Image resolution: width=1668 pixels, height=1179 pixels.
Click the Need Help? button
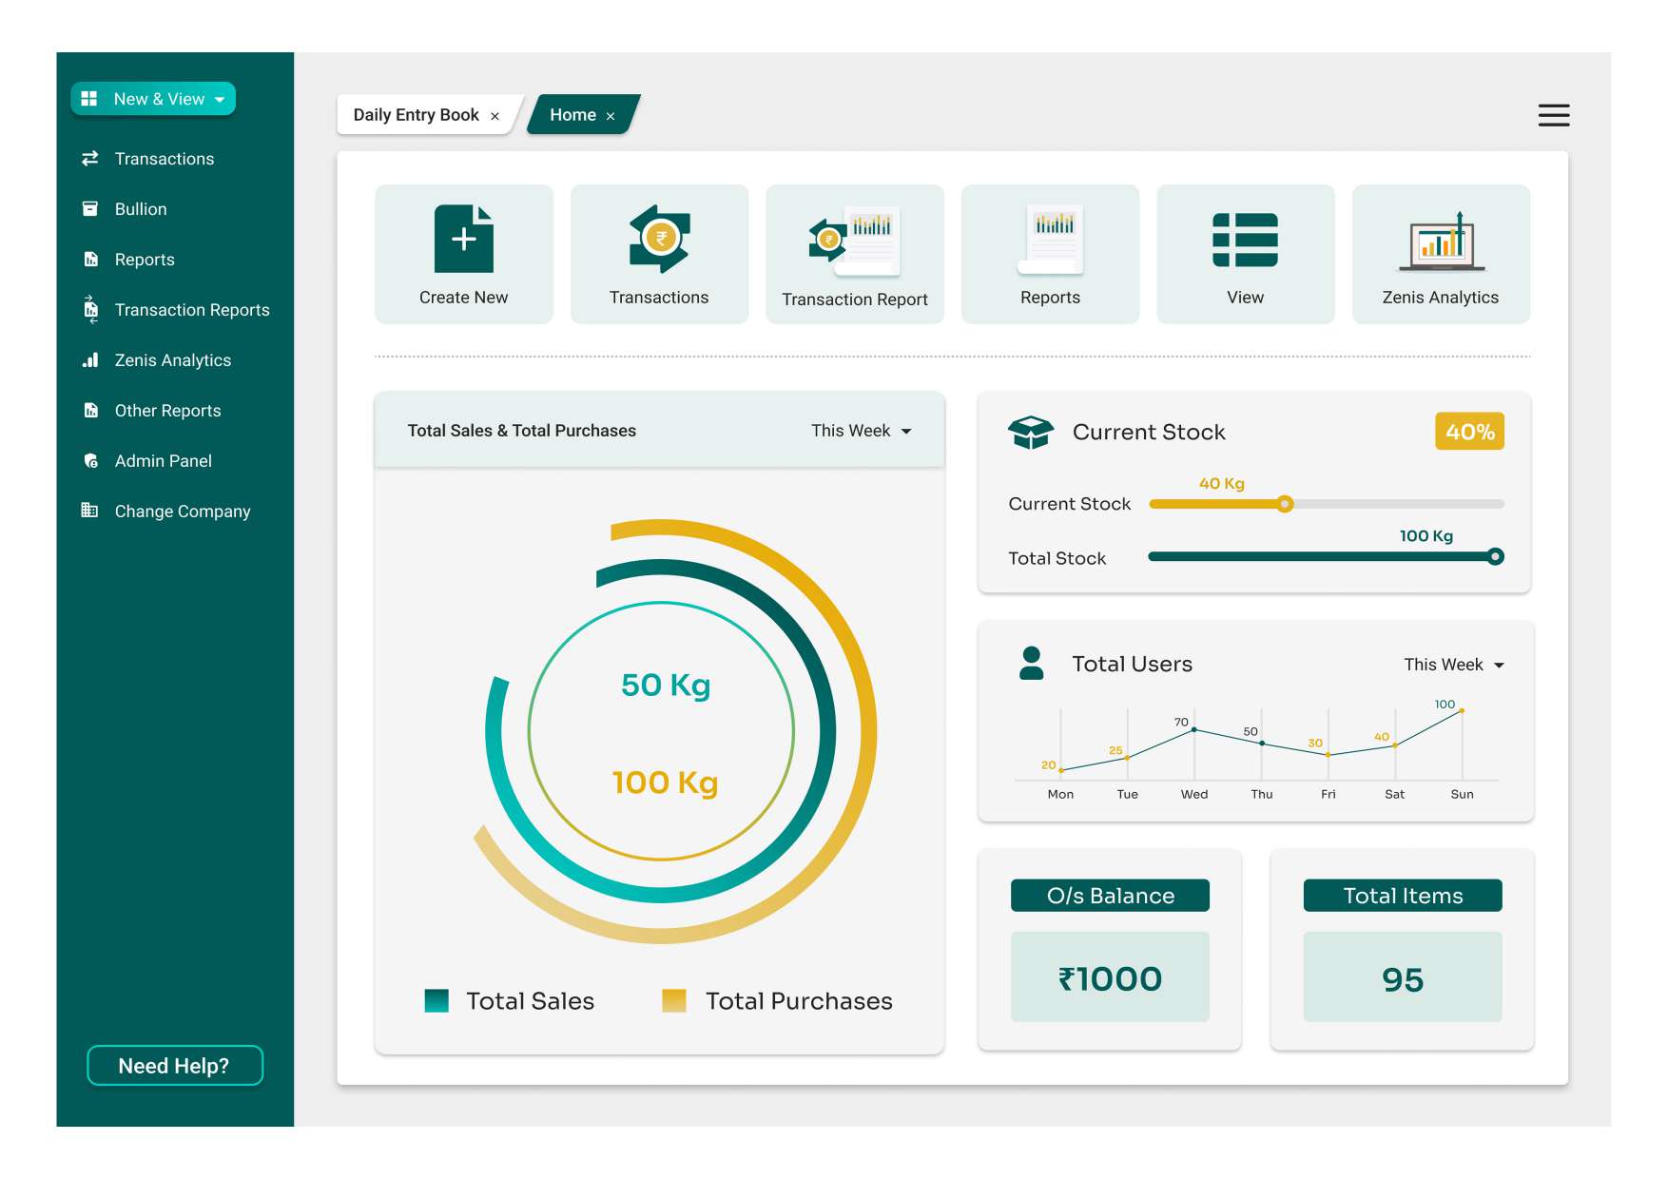pos(174,1066)
